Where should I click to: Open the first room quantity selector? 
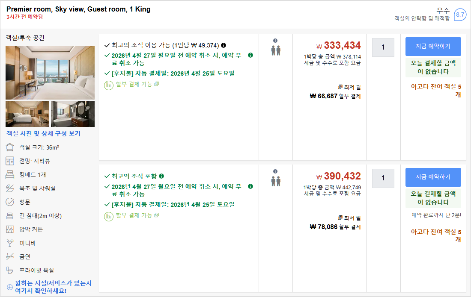click(383, 47)
